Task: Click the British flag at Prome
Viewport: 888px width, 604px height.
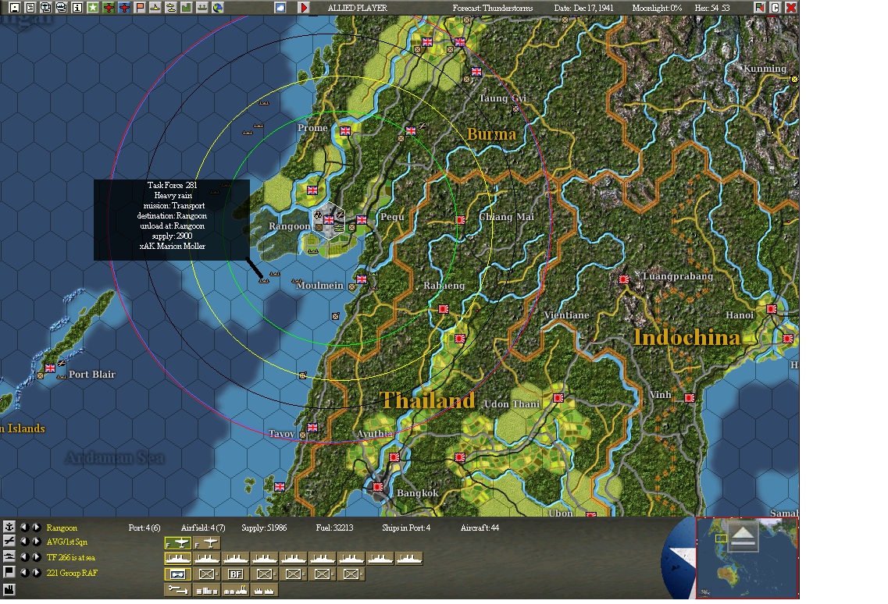Action: (x=345, y=130)
